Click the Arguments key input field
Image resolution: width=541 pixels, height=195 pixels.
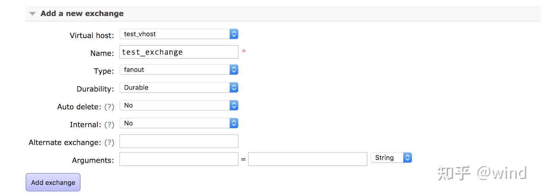point(179,159)
